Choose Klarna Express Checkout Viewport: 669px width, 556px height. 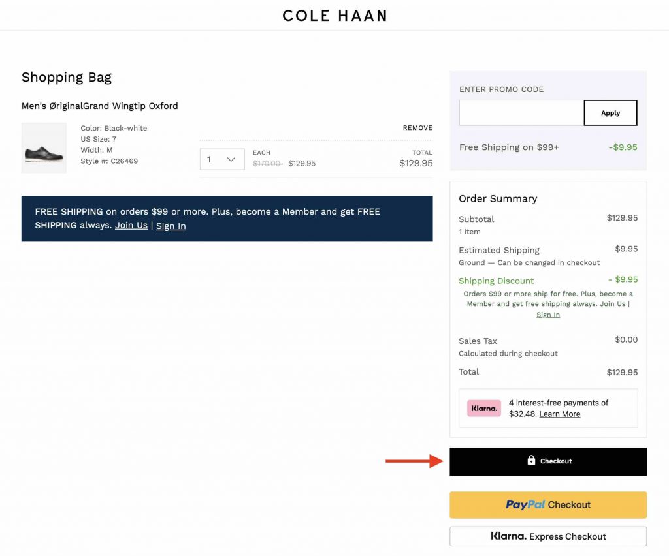click(x=548, y=536)
